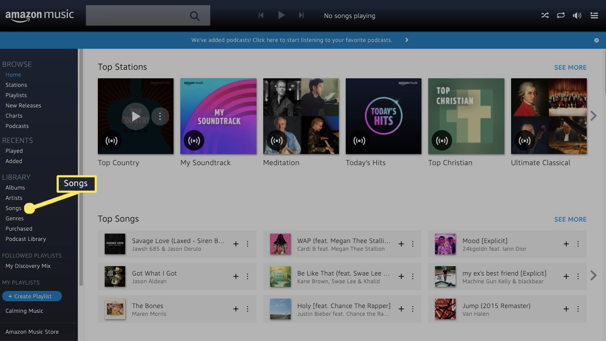Skip to next track

(x=301, y=15)
